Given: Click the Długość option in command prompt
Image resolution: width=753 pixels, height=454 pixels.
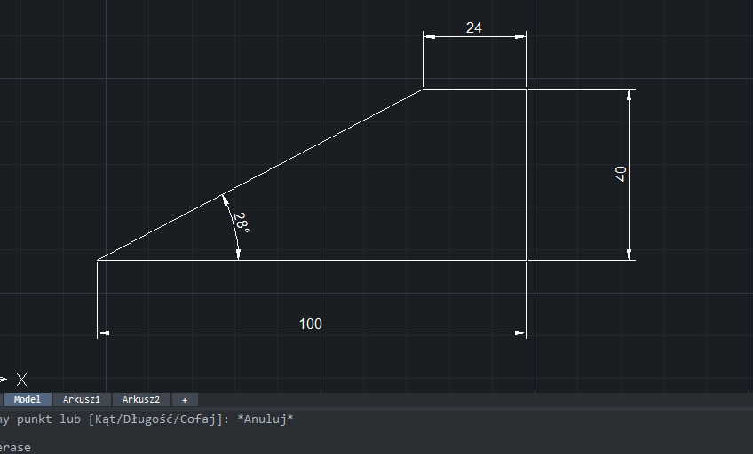Looking at the screenshot, I should tap(147, 419).
